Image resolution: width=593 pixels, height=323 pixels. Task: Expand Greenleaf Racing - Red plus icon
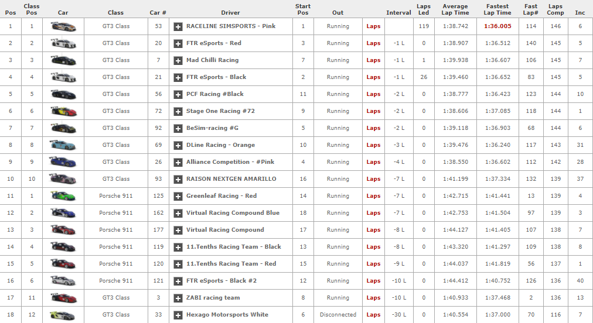coord(178,196)
